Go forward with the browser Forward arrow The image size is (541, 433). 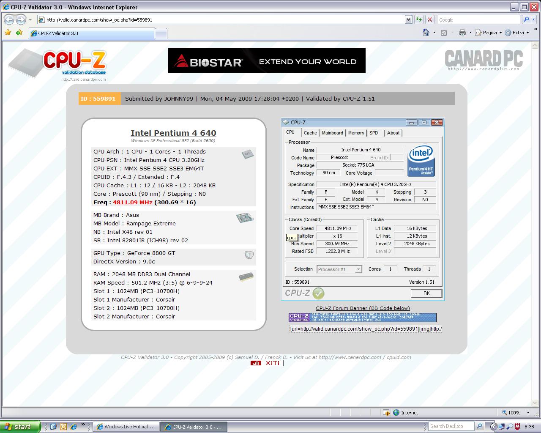[x=20, y=19]
